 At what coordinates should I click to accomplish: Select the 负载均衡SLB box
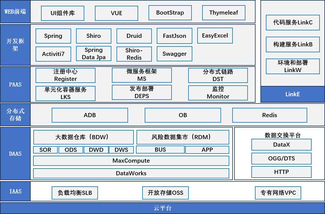(x=75, y=193)
